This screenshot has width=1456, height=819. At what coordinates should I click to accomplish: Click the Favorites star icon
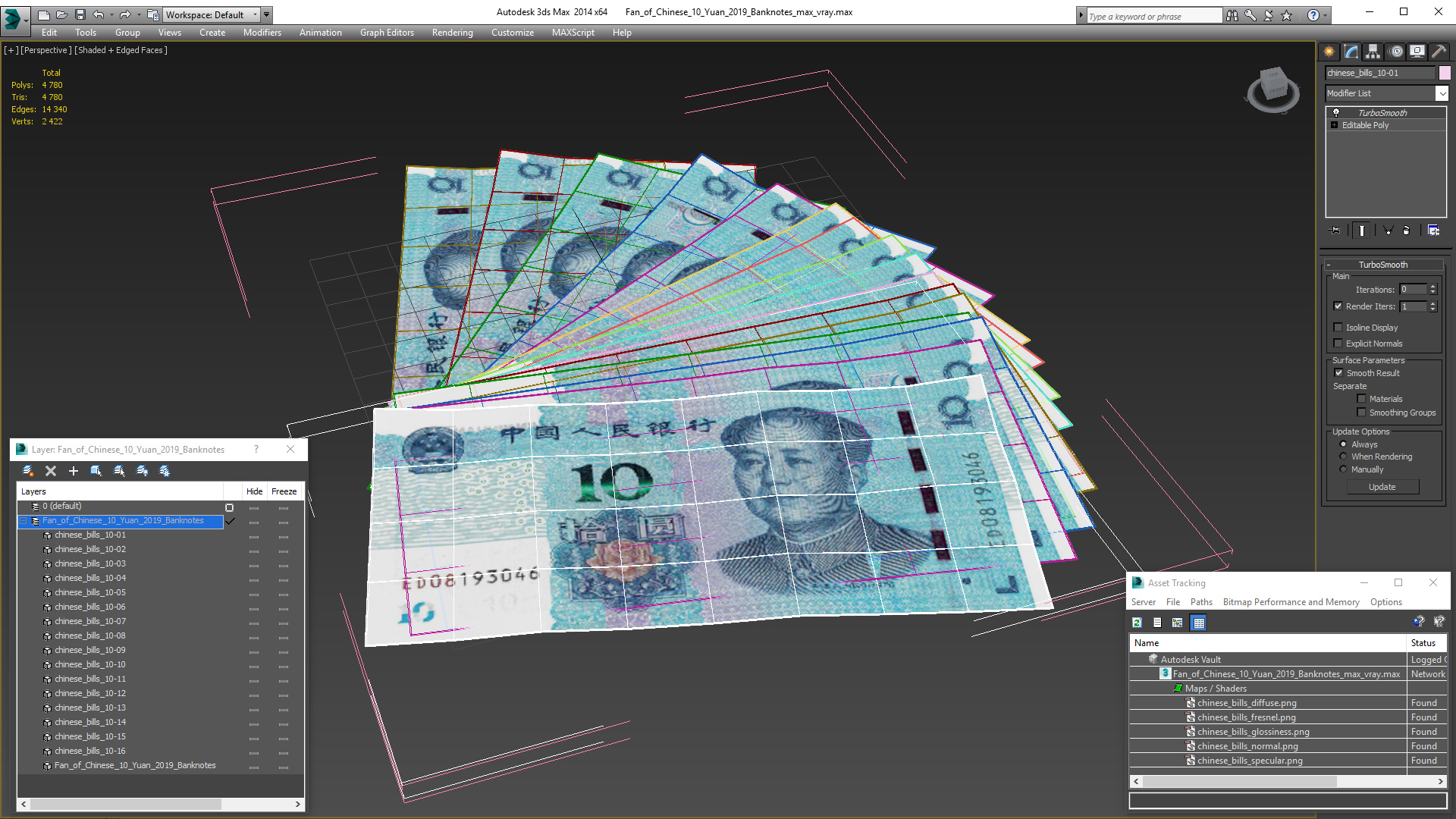tap(1287, 15)
